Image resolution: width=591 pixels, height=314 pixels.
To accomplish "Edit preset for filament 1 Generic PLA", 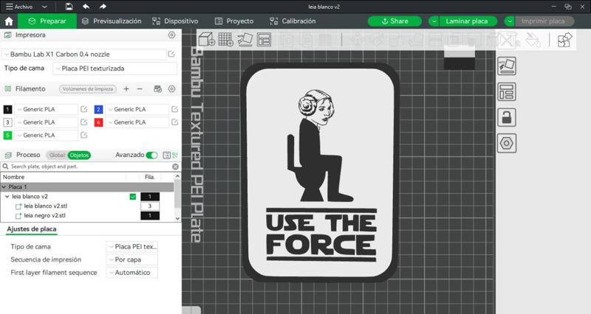I will [83, 109].
